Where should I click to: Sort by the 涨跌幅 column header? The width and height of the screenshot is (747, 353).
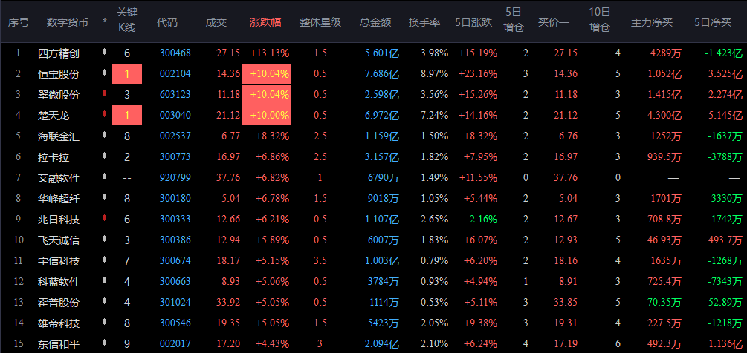(x=266, y=22)
